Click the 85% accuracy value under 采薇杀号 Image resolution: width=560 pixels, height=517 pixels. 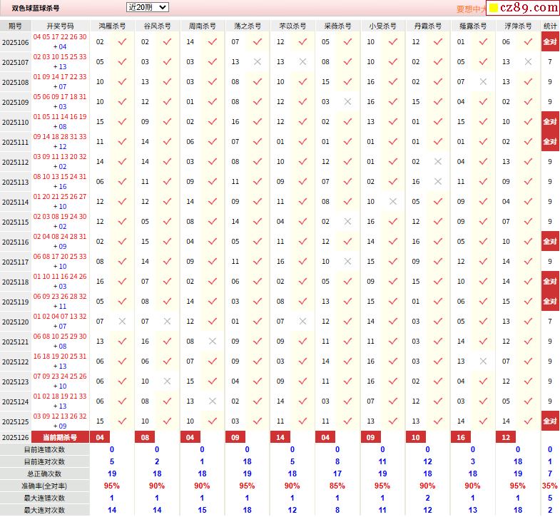coord(337,486)
